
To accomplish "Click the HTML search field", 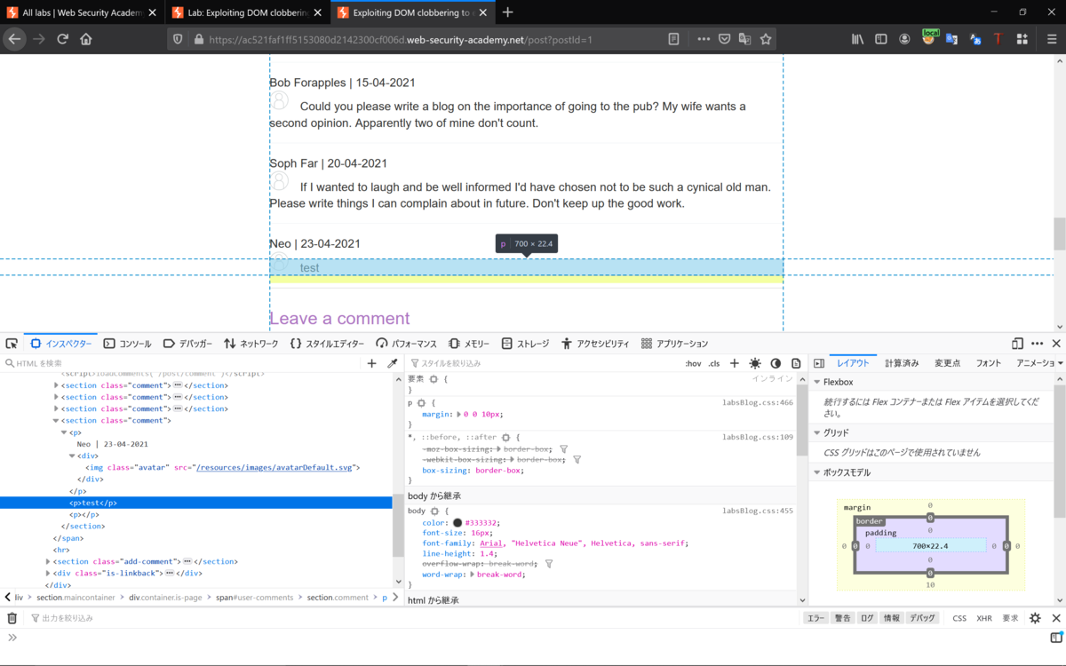I will coord(182,363).
